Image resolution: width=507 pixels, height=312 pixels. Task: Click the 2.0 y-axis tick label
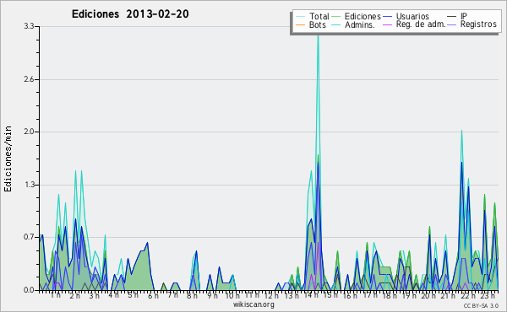point(29,132)
